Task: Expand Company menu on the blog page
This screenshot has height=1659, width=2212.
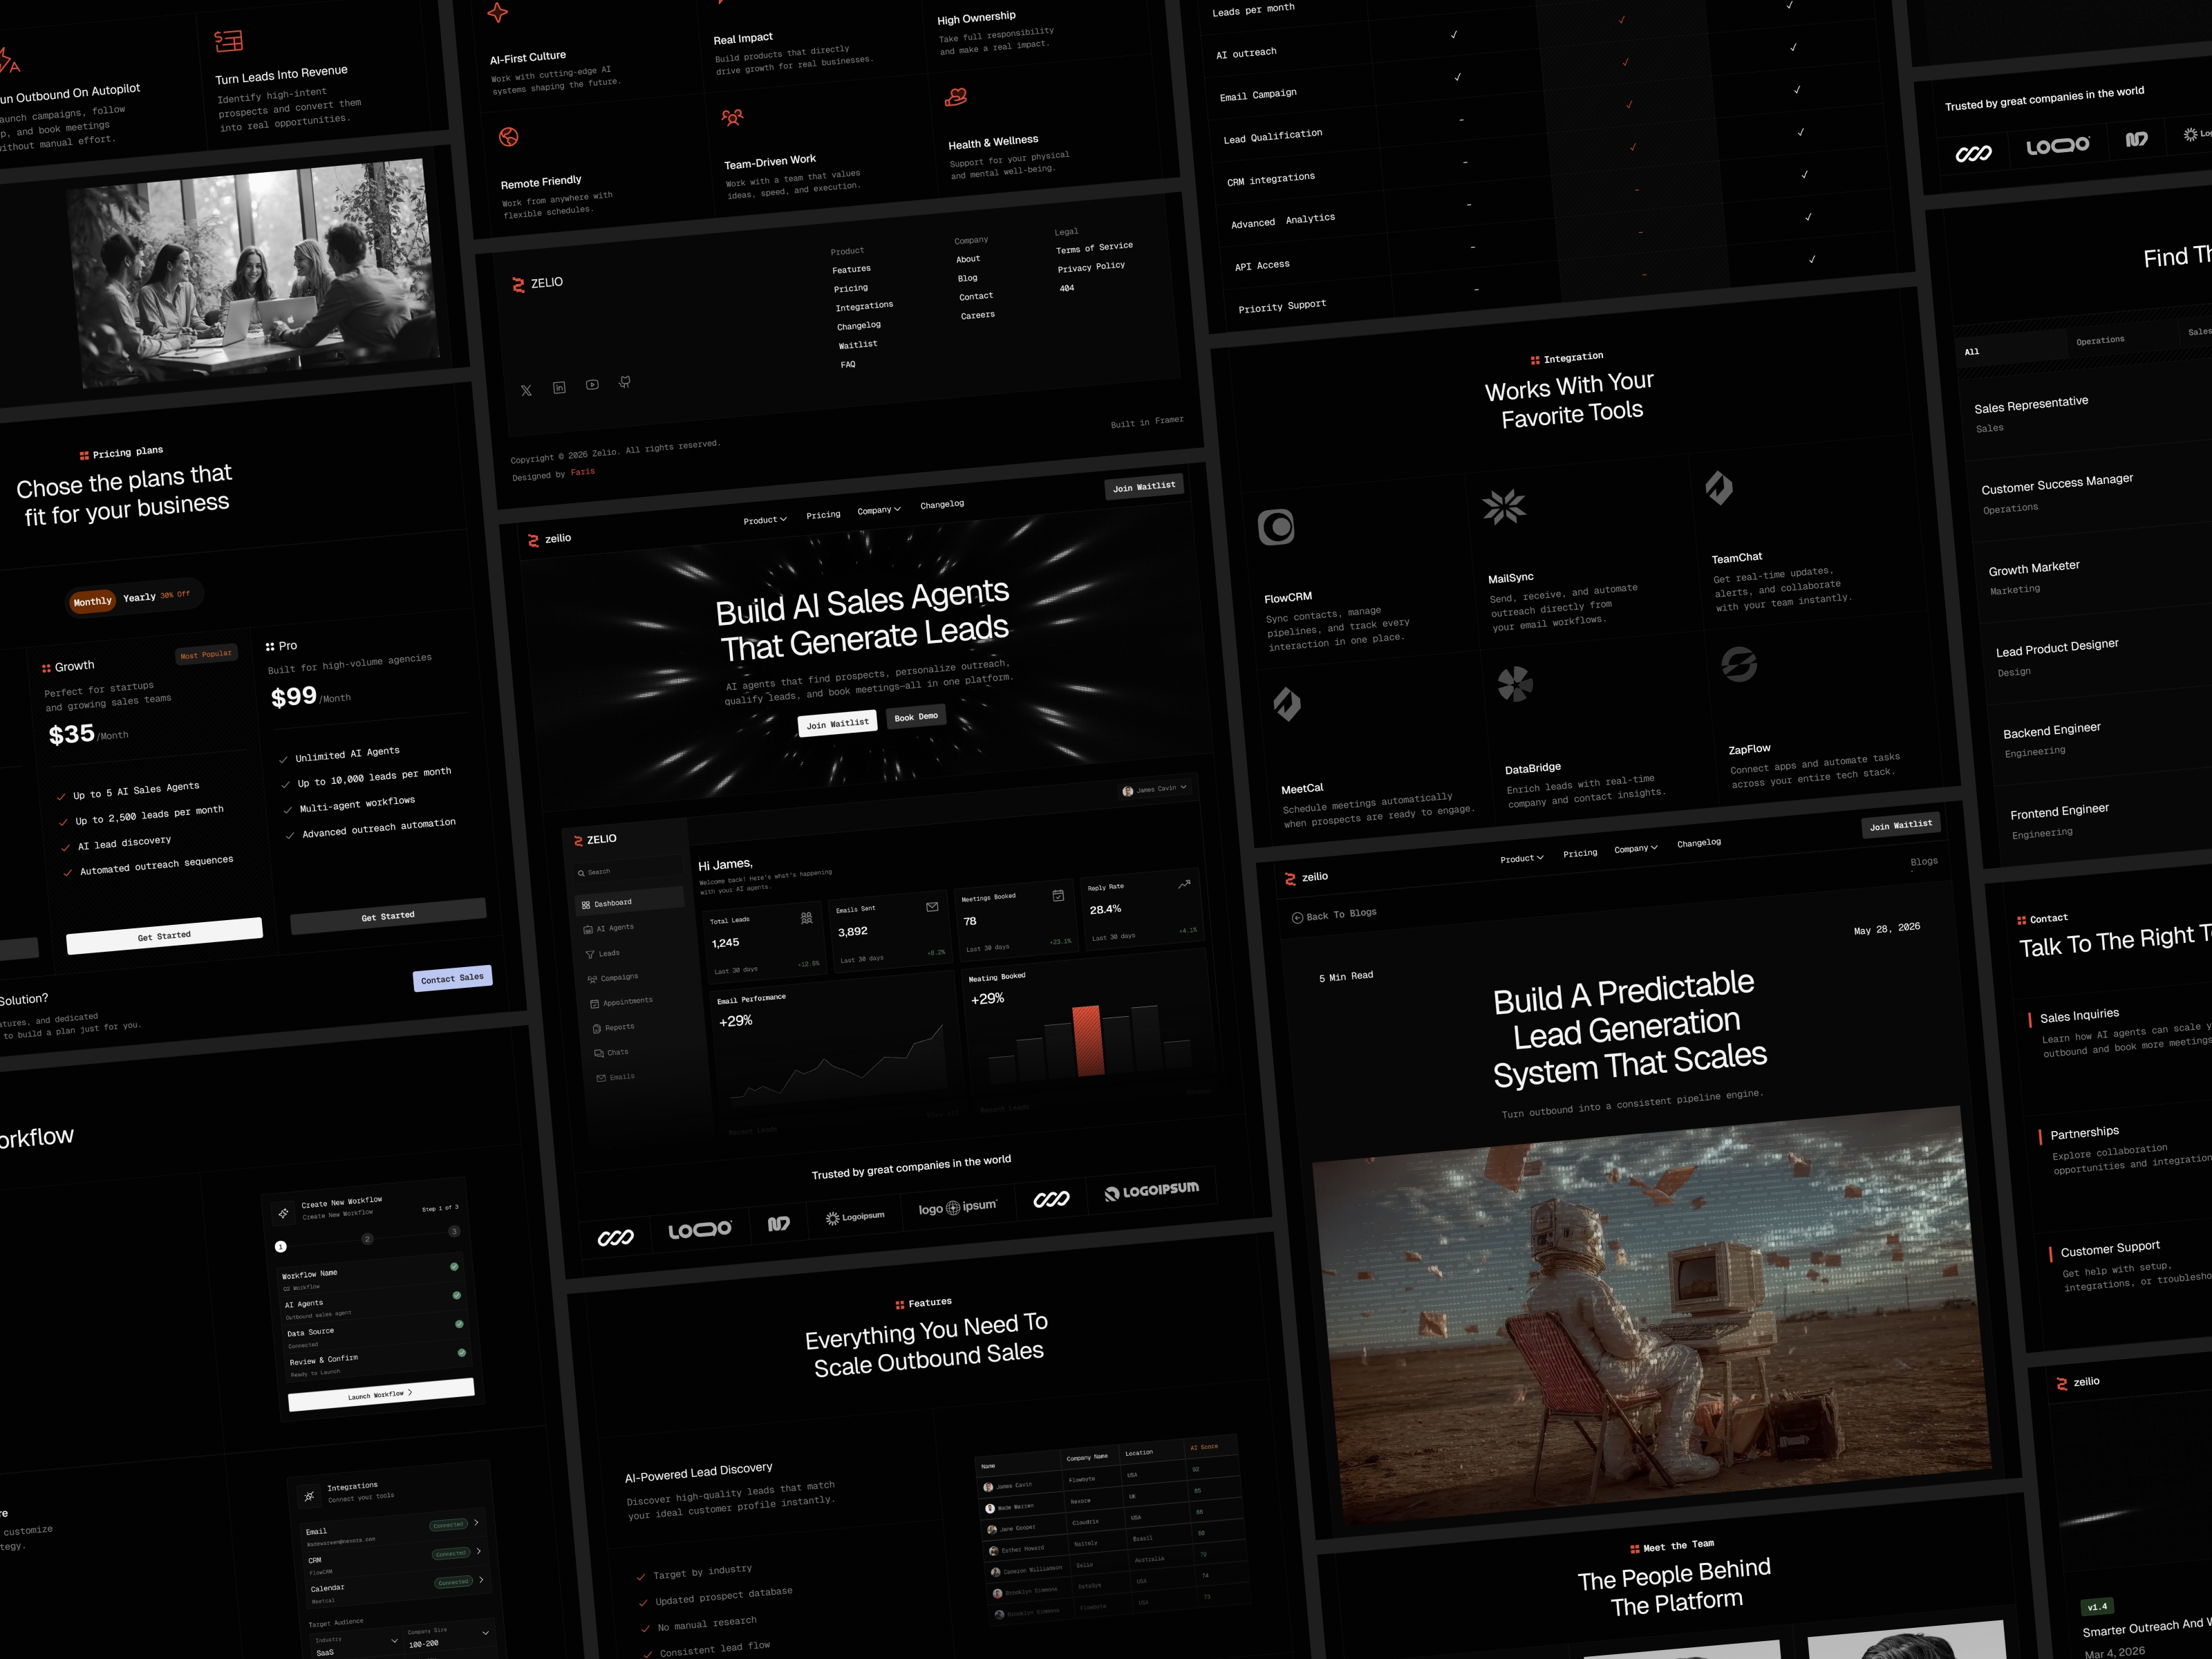Action: (x=1636, y=849)
